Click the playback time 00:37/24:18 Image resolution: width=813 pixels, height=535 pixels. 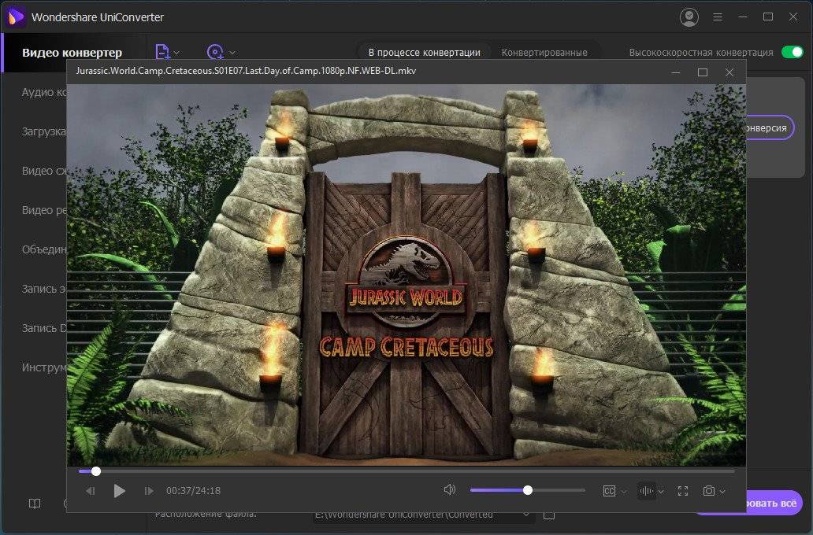[x=193, y=490]
